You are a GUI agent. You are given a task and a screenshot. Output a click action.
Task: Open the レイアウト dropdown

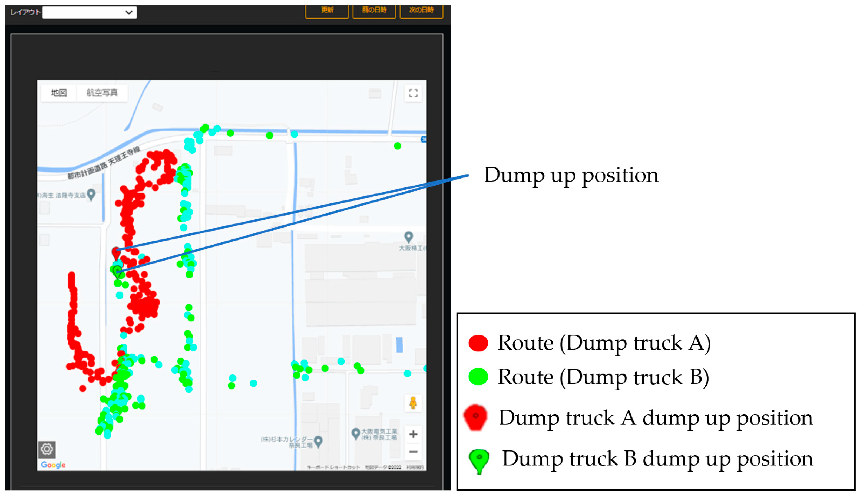[x=89, y=12]
